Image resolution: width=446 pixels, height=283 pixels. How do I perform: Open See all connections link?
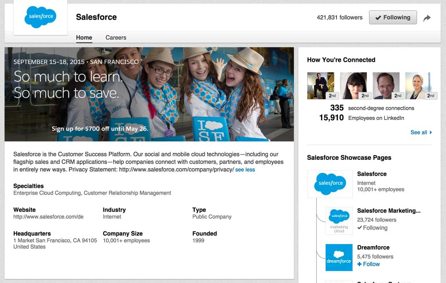(418, 132)
